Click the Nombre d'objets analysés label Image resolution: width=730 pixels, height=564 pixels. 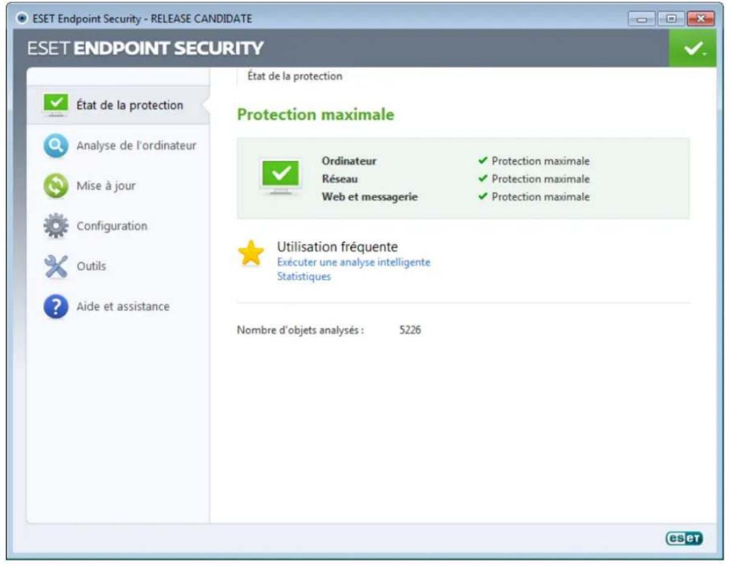tap(300, 330)
